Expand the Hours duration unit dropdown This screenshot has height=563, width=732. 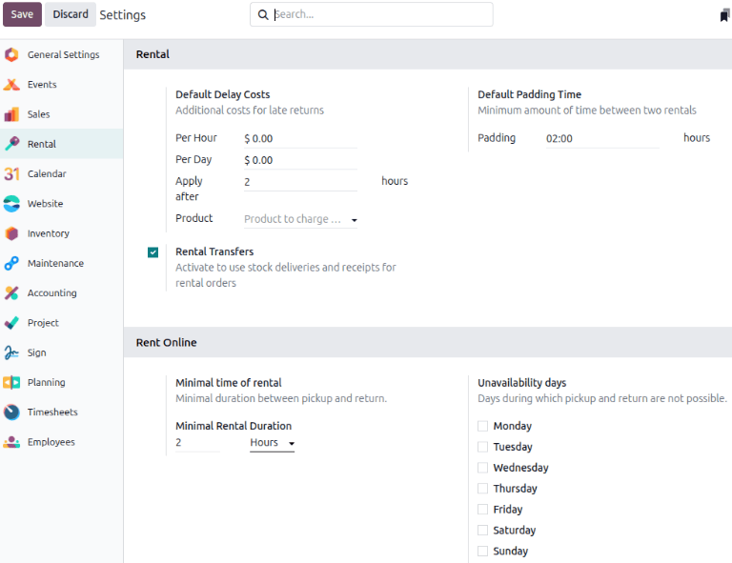pyautogui.click(x=272, y=443)
